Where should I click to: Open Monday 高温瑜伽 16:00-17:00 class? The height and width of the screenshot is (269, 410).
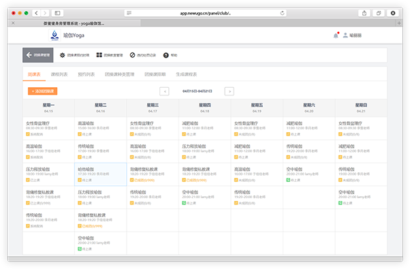tap(48, 151)
